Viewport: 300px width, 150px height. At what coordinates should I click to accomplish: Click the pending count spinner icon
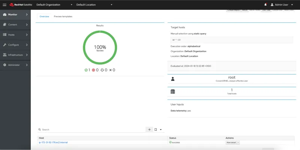coord(102,70)
